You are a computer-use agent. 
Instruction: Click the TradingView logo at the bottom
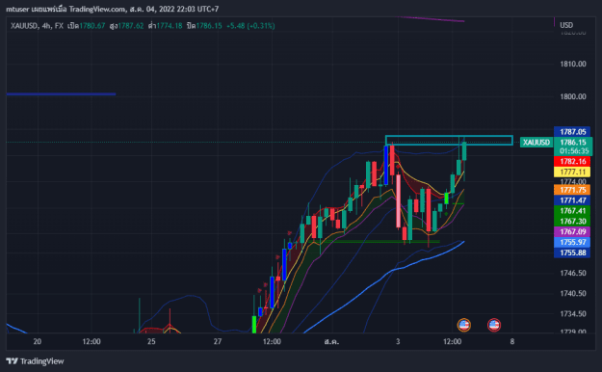pyautogui.click(x=35, y=361)
